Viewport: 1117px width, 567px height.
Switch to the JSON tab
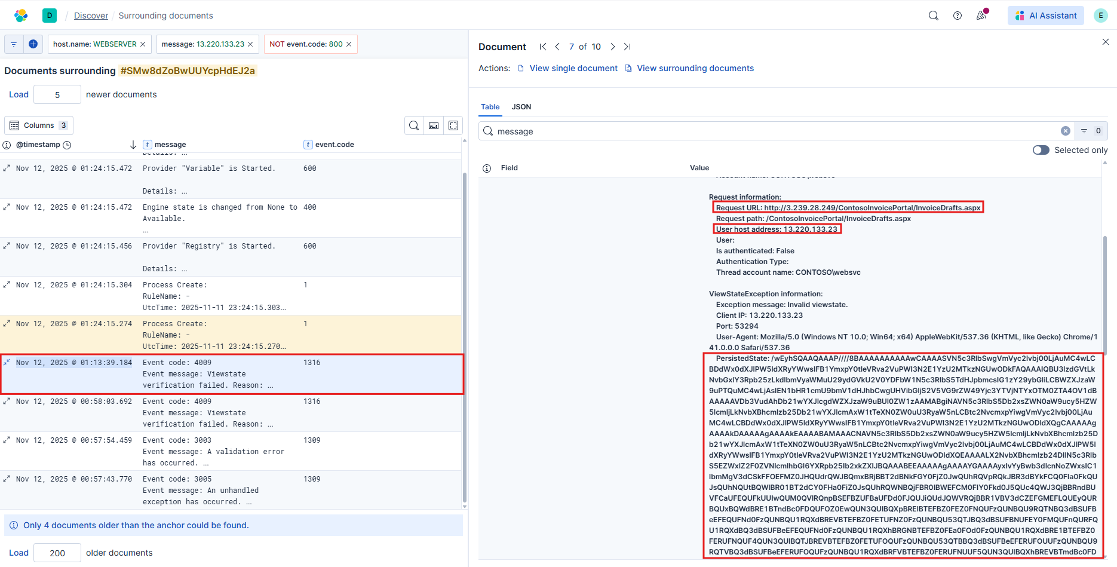click(521, 107)
